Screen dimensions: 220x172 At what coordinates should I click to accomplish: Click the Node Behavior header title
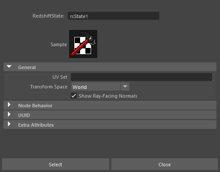point(35,106)
